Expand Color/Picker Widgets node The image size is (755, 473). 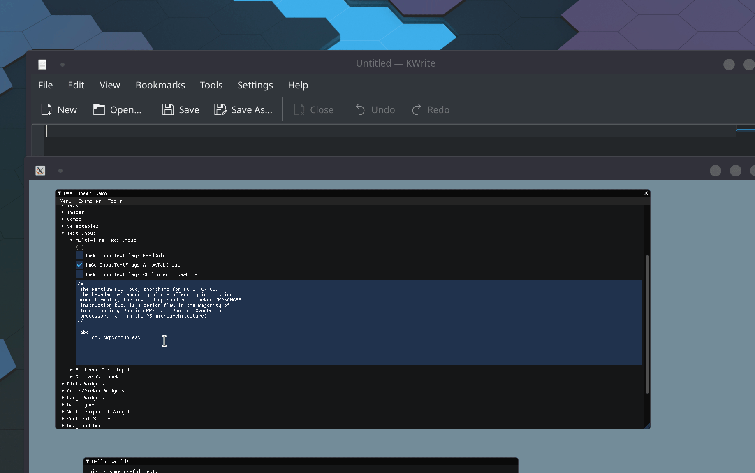point(63,391)
